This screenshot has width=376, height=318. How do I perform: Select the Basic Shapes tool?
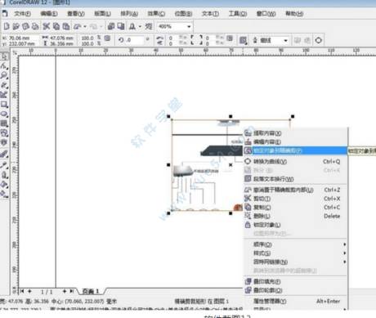click(x=4, y=133)
